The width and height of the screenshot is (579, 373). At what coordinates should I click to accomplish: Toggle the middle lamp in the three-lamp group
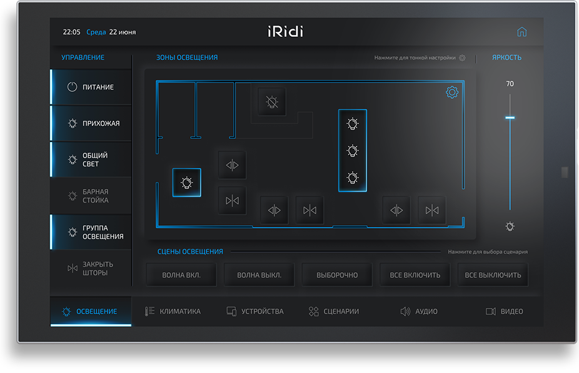[353, 150]
